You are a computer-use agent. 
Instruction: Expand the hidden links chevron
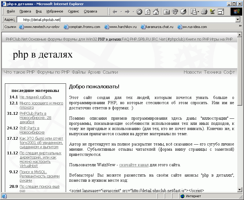click(x=240, y=26)
